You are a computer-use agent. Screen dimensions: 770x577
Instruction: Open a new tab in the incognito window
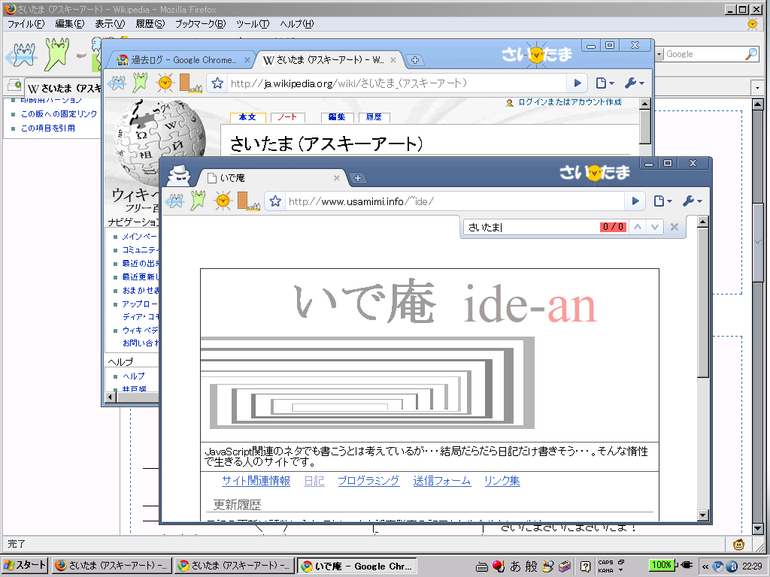(x=359, y=178)
